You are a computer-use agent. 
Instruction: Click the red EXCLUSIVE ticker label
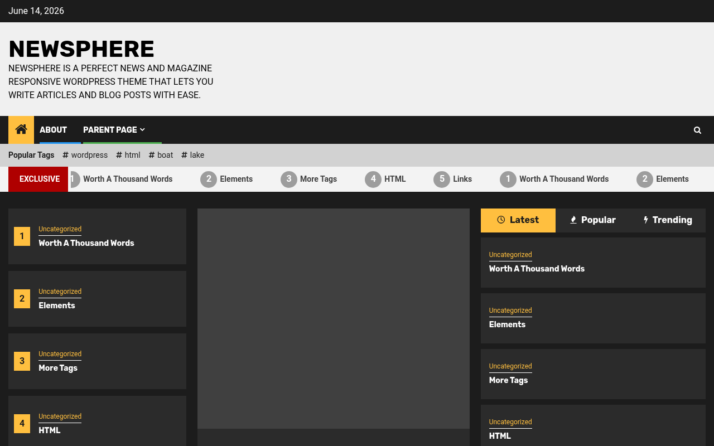click(x=38, y=179)
